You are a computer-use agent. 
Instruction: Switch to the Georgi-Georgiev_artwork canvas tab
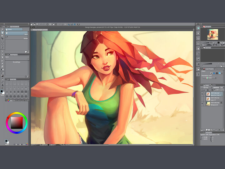pos(40,30)
